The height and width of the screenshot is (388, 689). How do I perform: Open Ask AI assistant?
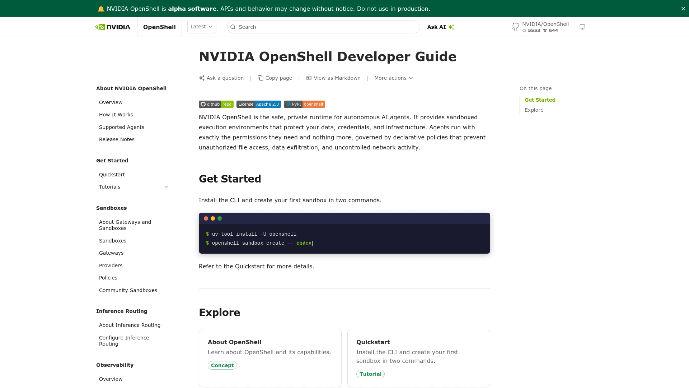click(x=441, y=27)
